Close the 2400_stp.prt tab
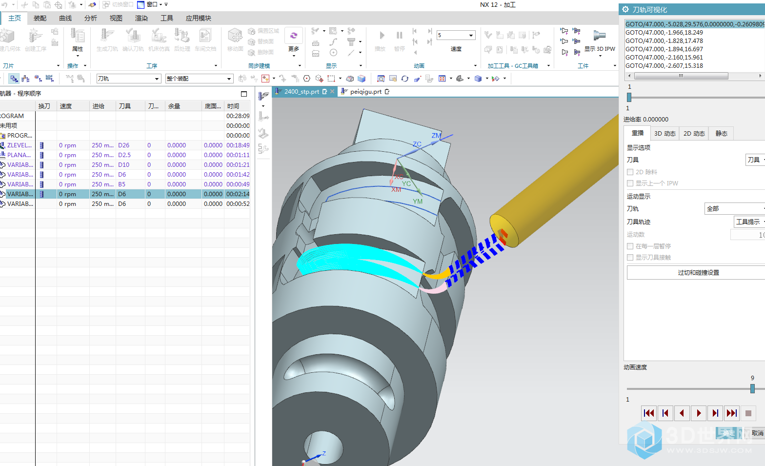The width and height of the screenshot is (765, 466). [x=332, y=91]
